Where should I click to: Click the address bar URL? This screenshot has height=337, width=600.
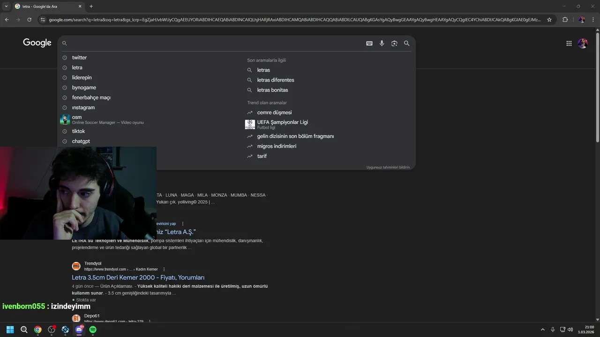(x=295, y=20)
